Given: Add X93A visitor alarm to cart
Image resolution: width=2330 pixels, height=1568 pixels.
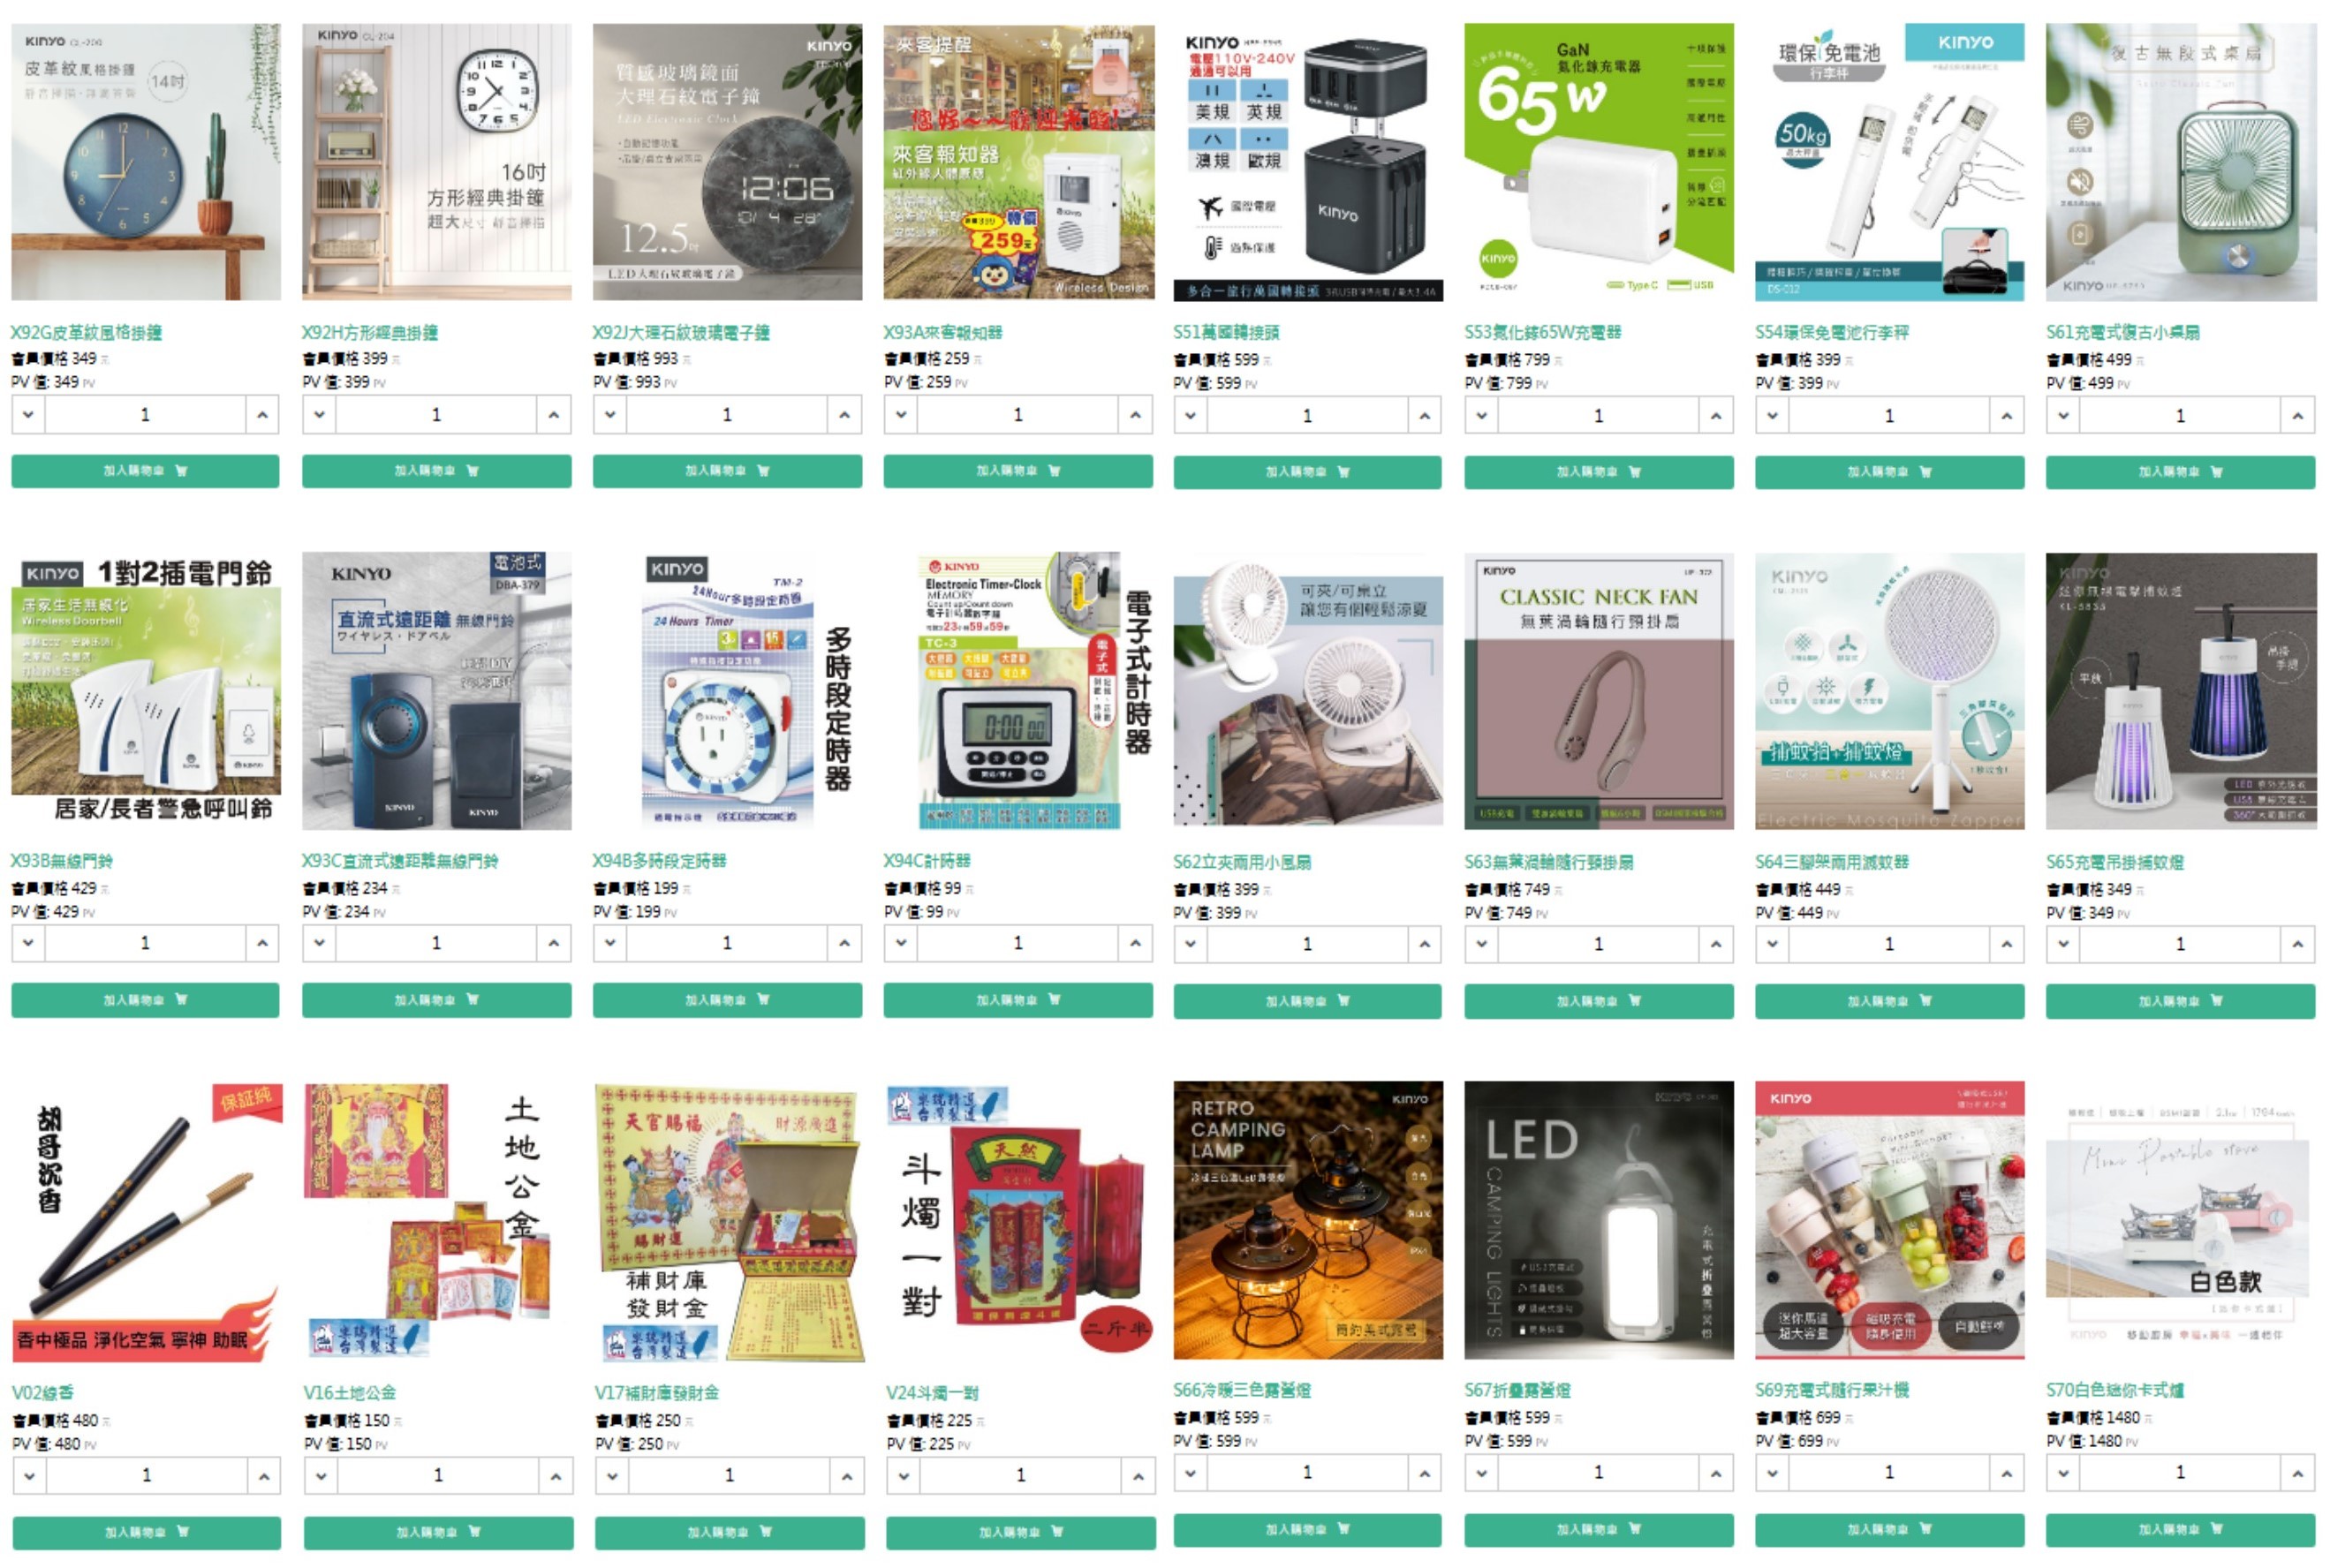Looking at the screenshot, I should [x=1017, y=471].
